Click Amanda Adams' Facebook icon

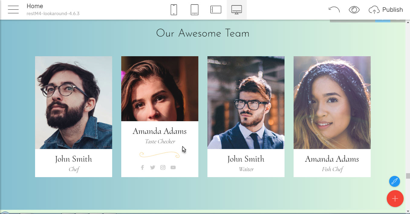click(x=142, y=167)
